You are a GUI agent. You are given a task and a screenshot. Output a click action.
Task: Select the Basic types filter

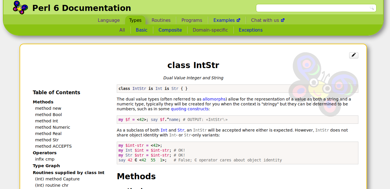[x=142, y=30]
